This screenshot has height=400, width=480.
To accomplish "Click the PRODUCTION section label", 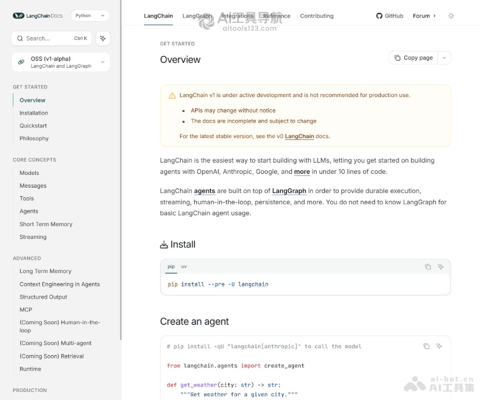I will [x=30, y=390].
